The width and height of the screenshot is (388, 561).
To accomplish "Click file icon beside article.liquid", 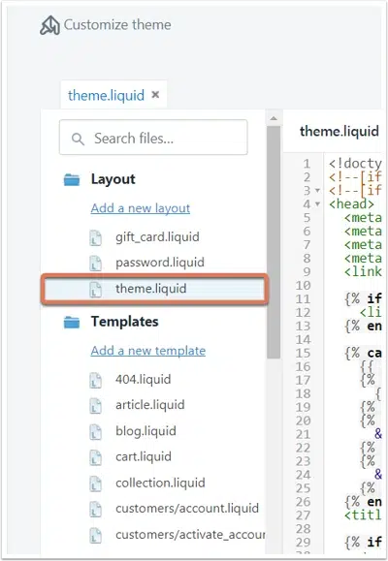I will coord(95,406).
